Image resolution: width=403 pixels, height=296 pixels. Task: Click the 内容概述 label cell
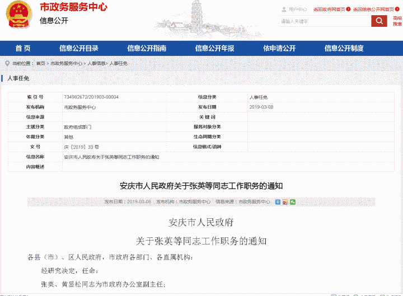35,167
